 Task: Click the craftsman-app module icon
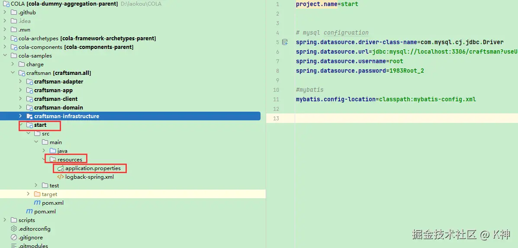tap(29, 90)
